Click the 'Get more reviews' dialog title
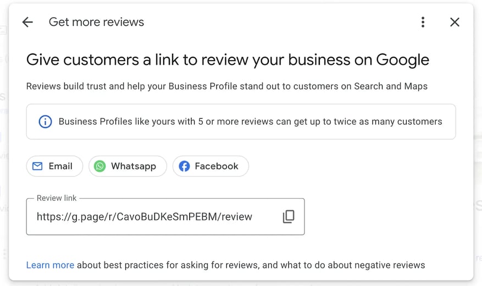The width and height of the screenshot is (482, 286). 96,22
